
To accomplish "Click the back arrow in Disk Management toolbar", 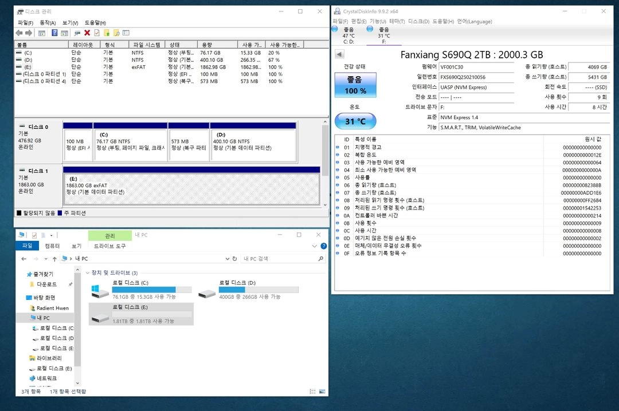I will [x=18, y=33].
